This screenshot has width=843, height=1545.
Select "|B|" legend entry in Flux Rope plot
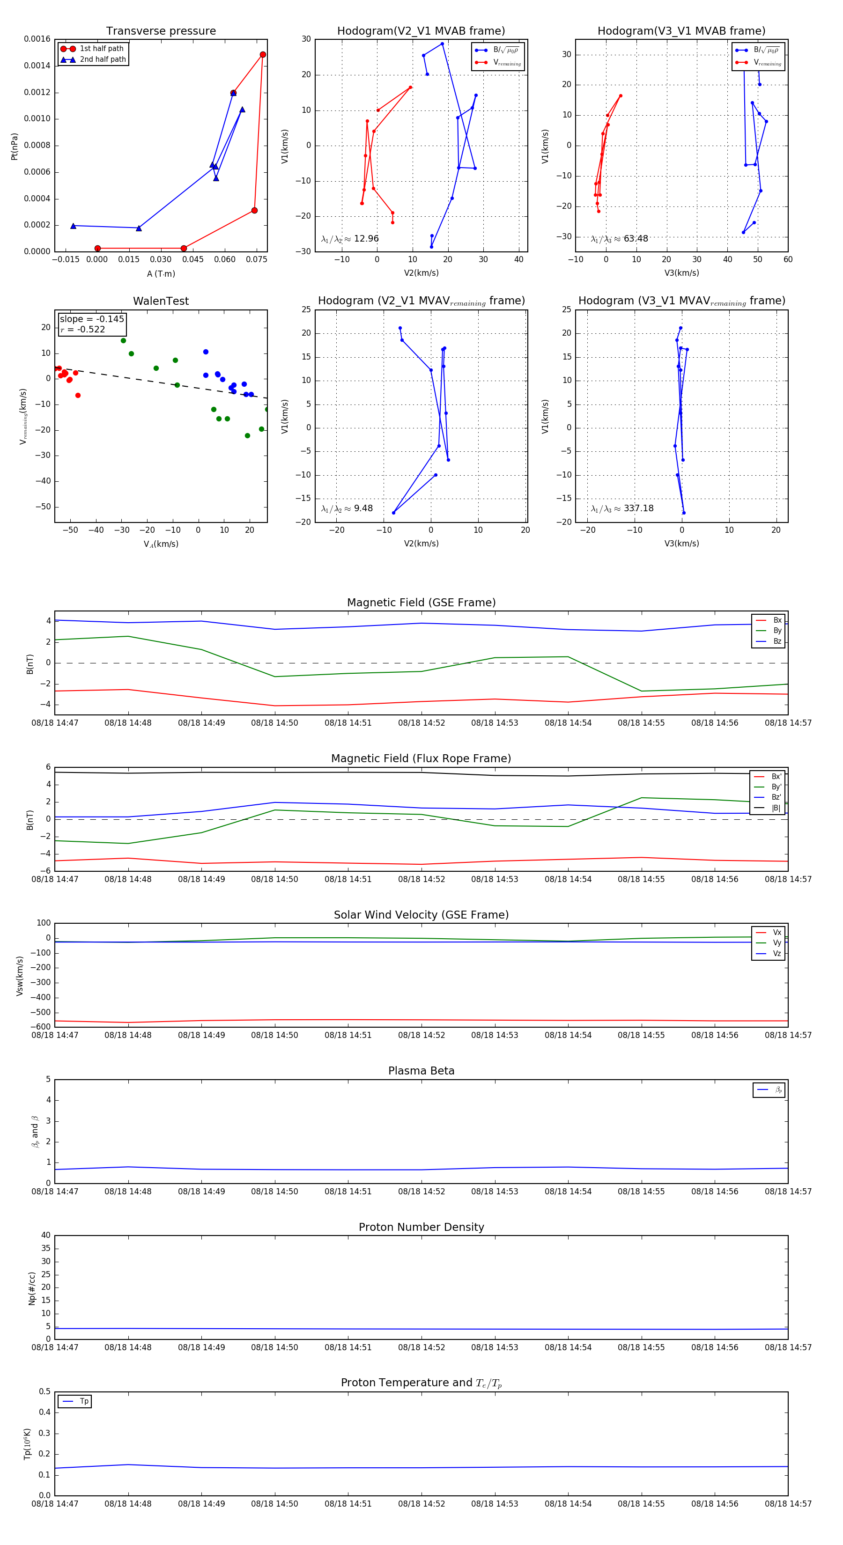768,808
